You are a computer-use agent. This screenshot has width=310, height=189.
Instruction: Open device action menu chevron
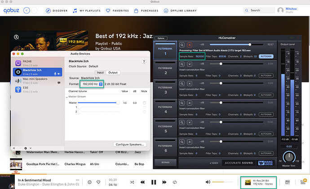(x=31, y=148)
